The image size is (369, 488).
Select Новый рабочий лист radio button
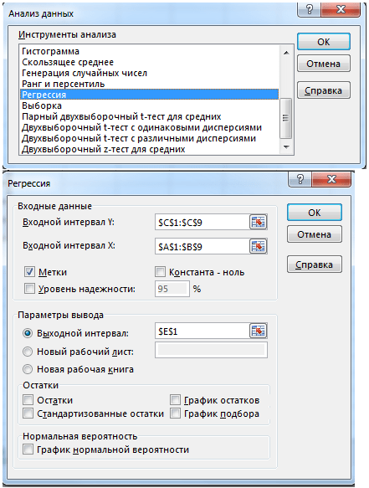click(28, 352)
